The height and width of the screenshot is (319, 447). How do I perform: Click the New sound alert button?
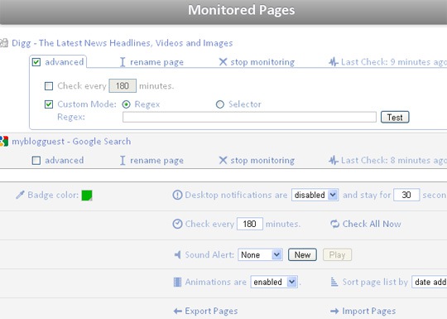point(302,254)
